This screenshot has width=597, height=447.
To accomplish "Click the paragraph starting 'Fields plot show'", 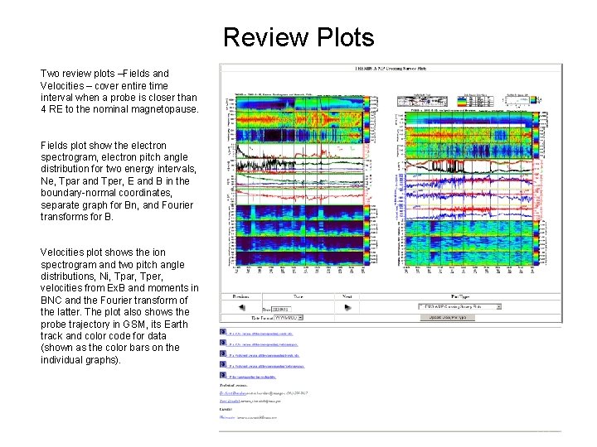I will (119, 181).
